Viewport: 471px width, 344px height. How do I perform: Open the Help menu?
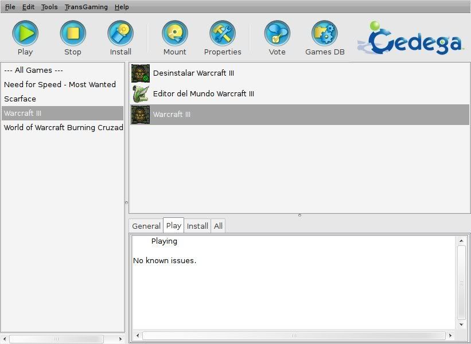[122, 7]
